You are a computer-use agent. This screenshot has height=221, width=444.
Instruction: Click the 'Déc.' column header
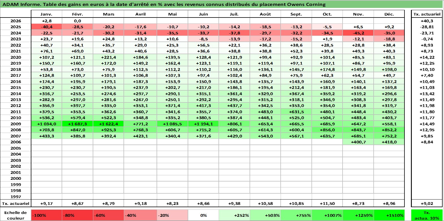pos(389,14)
